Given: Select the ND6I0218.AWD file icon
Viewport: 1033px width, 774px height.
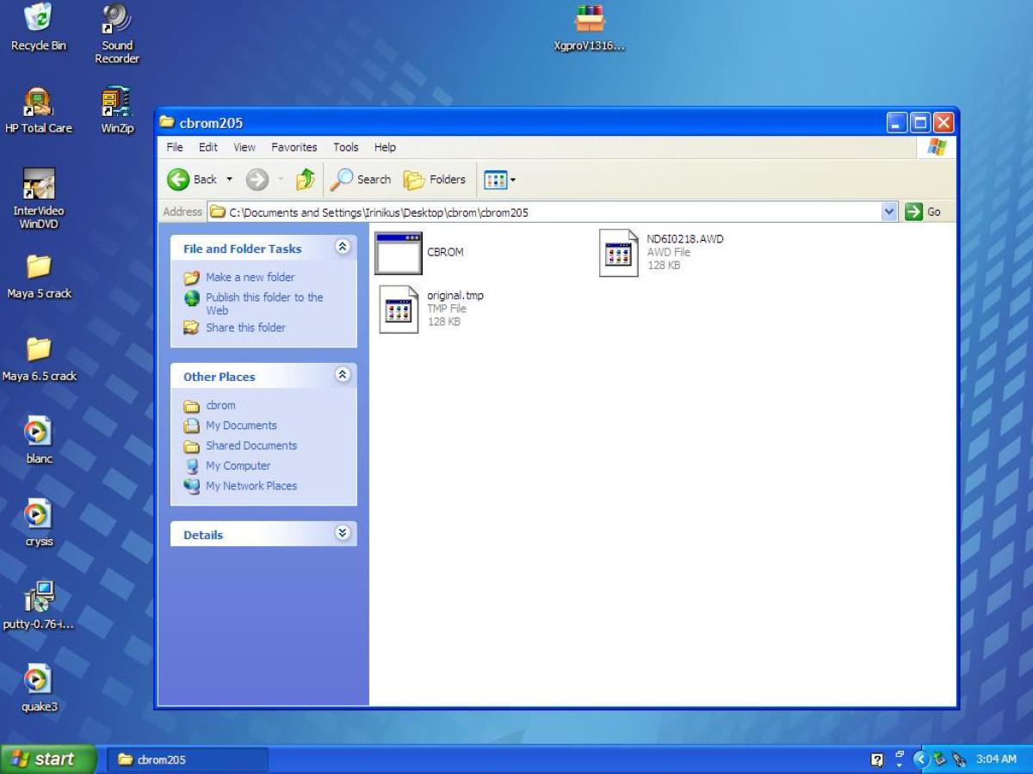Looking at the screenshot, I should [618, 253].
